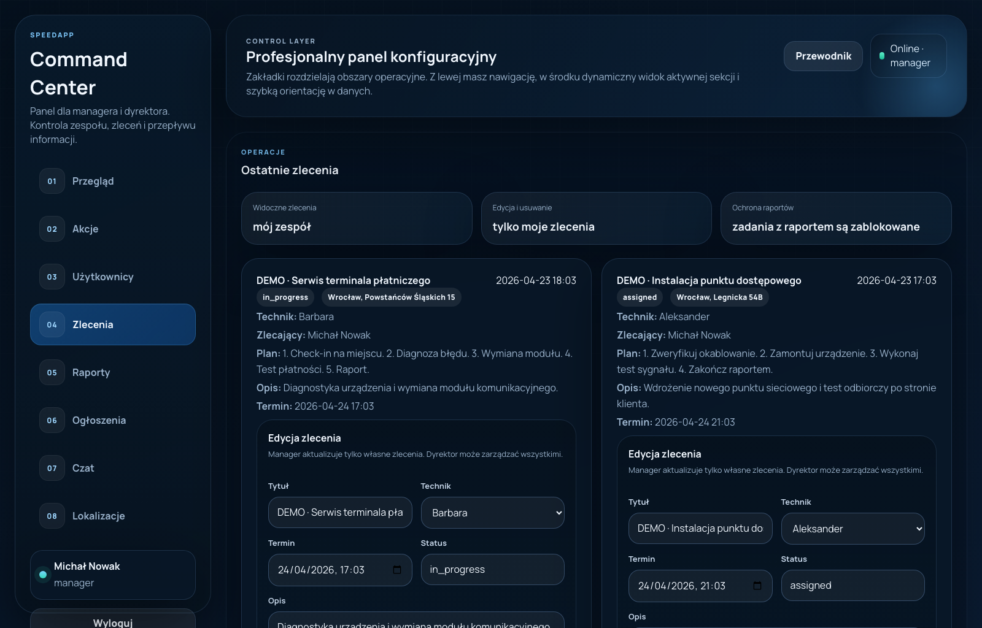Open the Michał Nowak manager profile entry
Viewport: 982px width, 628px height.
click(113, 575)
